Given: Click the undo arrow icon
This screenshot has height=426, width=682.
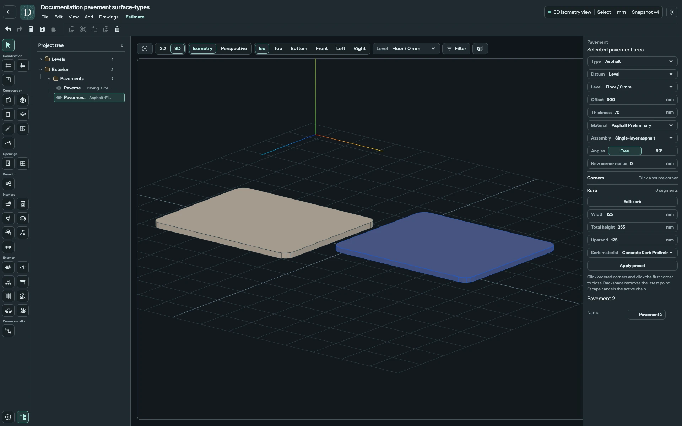Looking at the screenshot, I should click(x=8, y=29).
